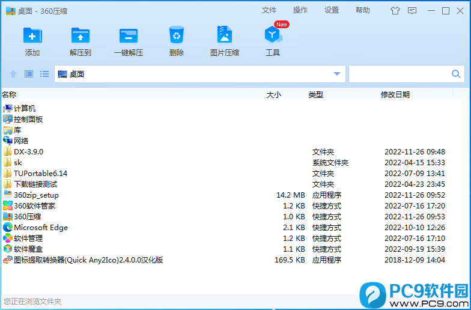The height and width of the screenshot is (310, 471).
Task: Click date 2022-10-10 12:26
Action: [415, 227]
